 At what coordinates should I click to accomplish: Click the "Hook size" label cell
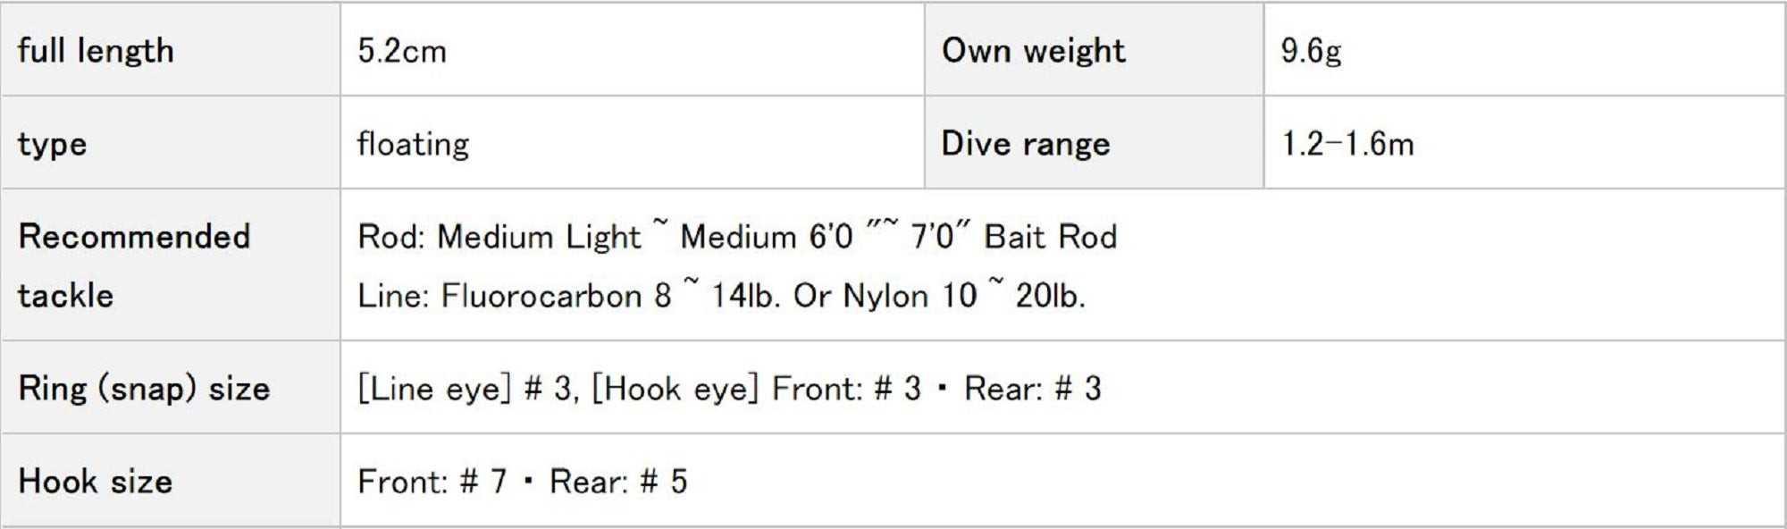[x=96, y=482]
